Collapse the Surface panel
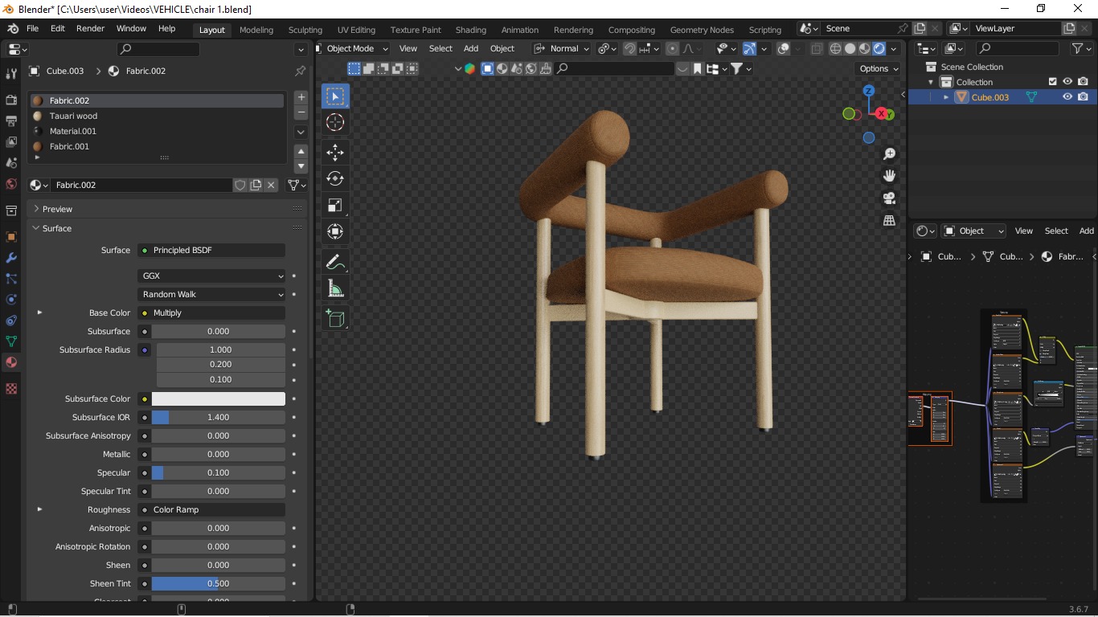Screen dimensions: 1098x617 coord(57,228)
